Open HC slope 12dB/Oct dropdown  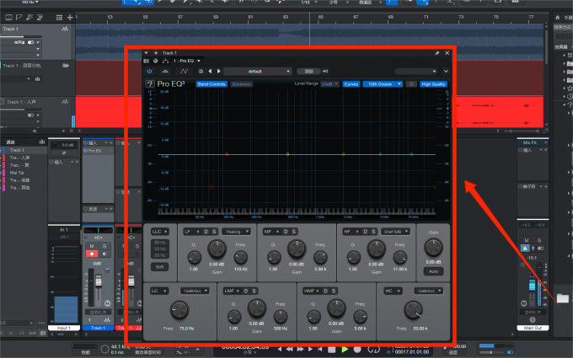429,291
